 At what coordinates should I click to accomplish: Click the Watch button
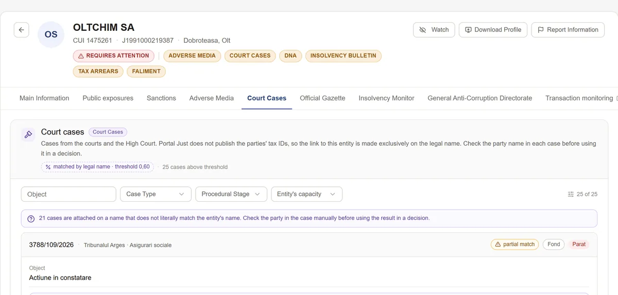[434, 30]
